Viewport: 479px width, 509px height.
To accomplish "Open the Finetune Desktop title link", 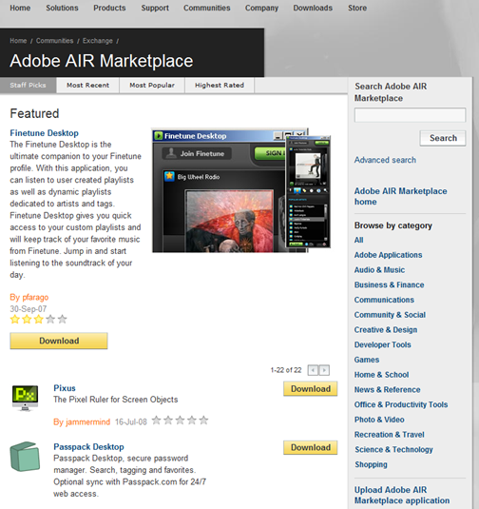I will click(x=44, y=133).
